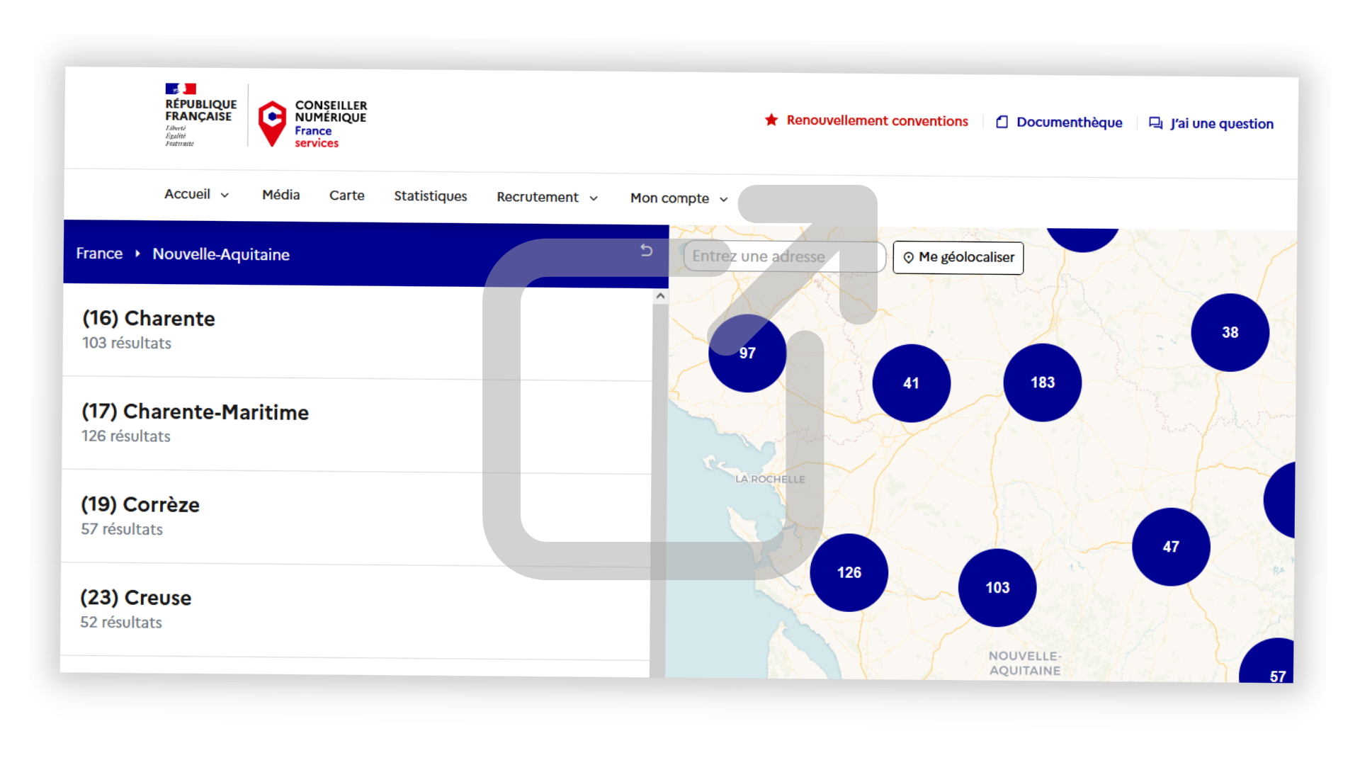Screen dimensions: 1360x765
Task: Click the results list scrollbar up arrow
Action: click(x=660, y=296)
